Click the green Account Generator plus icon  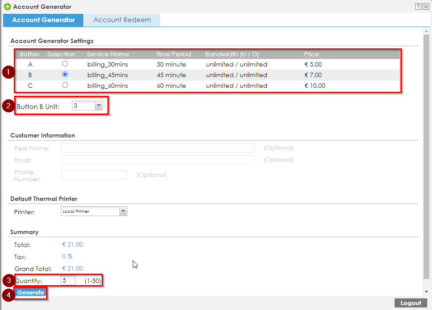7,7
